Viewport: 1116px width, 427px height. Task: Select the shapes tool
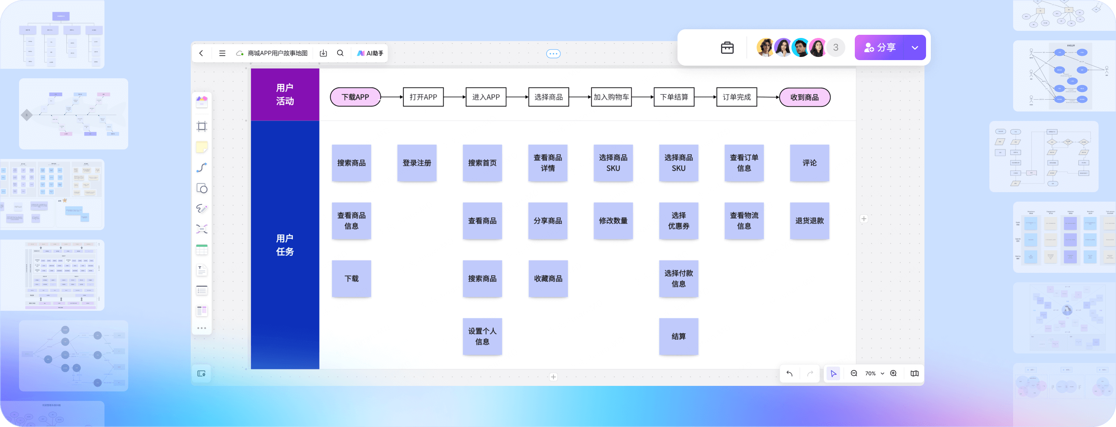click(202, 188)
